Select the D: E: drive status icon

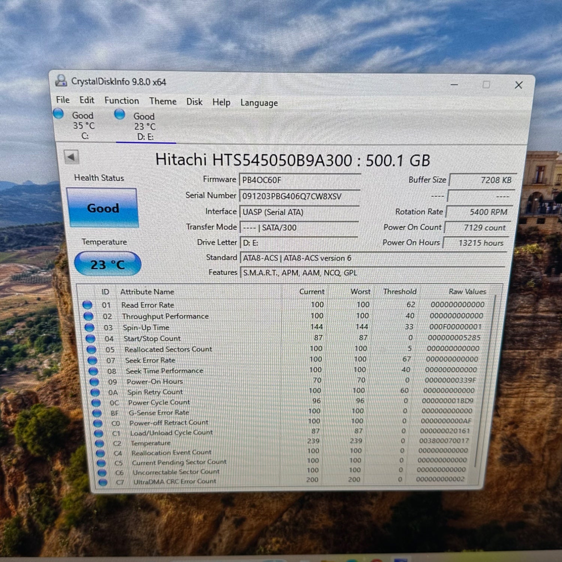(x=120, y=114)
